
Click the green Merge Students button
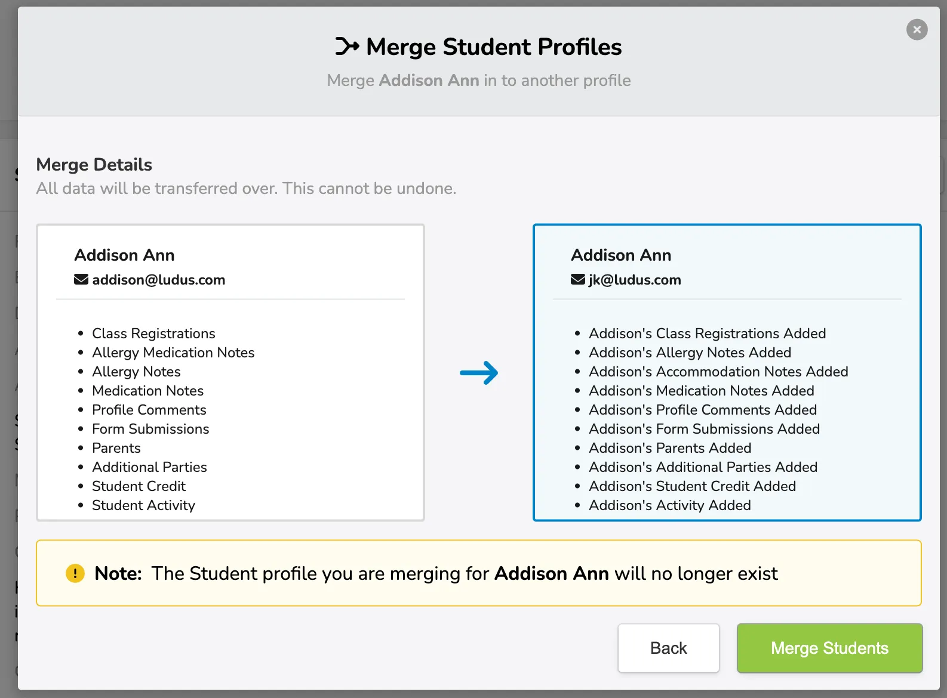[829, 648]
